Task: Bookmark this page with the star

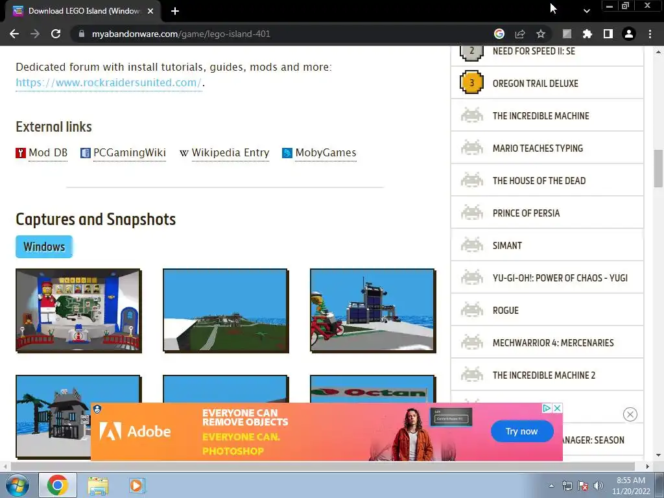Action: [541, 34]
